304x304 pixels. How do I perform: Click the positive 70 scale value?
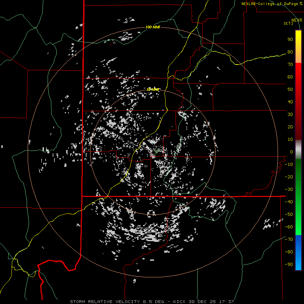click(x=290, y=65)
